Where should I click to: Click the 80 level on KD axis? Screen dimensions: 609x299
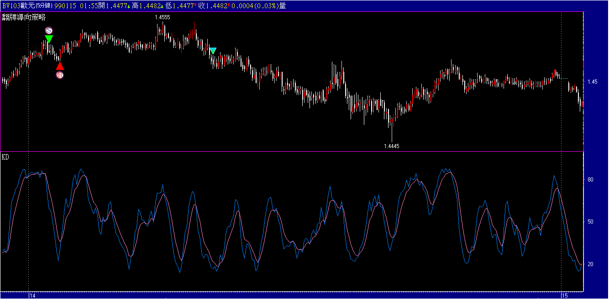[x=590, y=180]
